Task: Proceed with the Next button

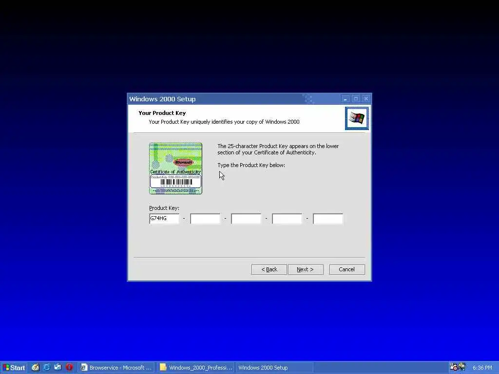Action: pyautogui.click(x=306, y=269)
